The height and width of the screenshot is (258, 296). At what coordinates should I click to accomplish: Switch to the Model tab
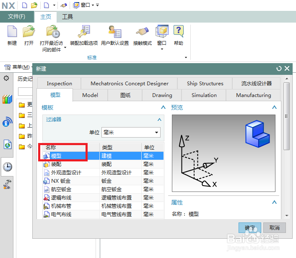click(90, 95)
